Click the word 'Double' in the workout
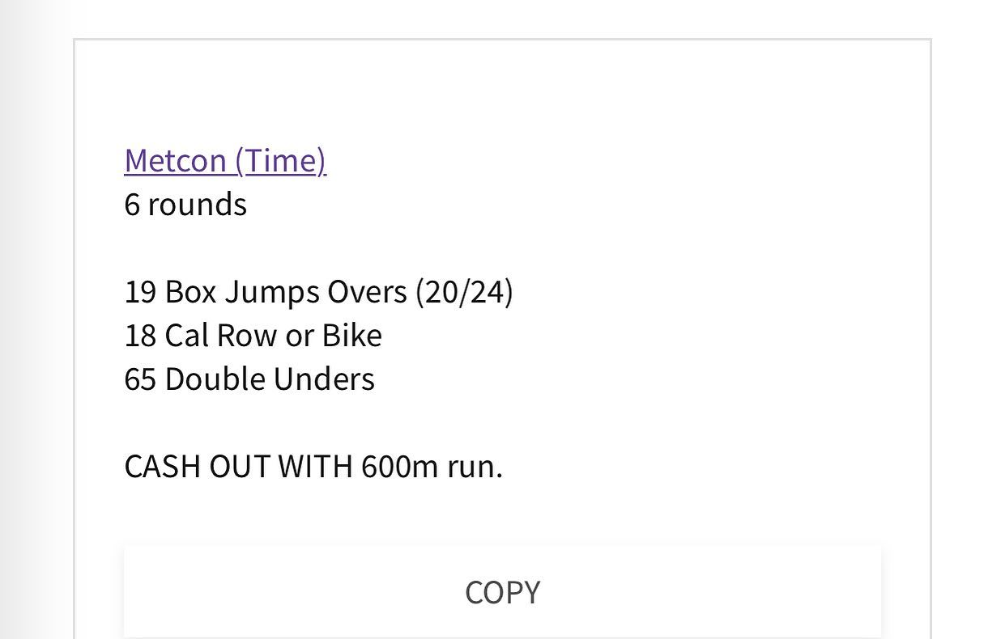The height and width of the screenshot is (639, 1005). point(215,379)
